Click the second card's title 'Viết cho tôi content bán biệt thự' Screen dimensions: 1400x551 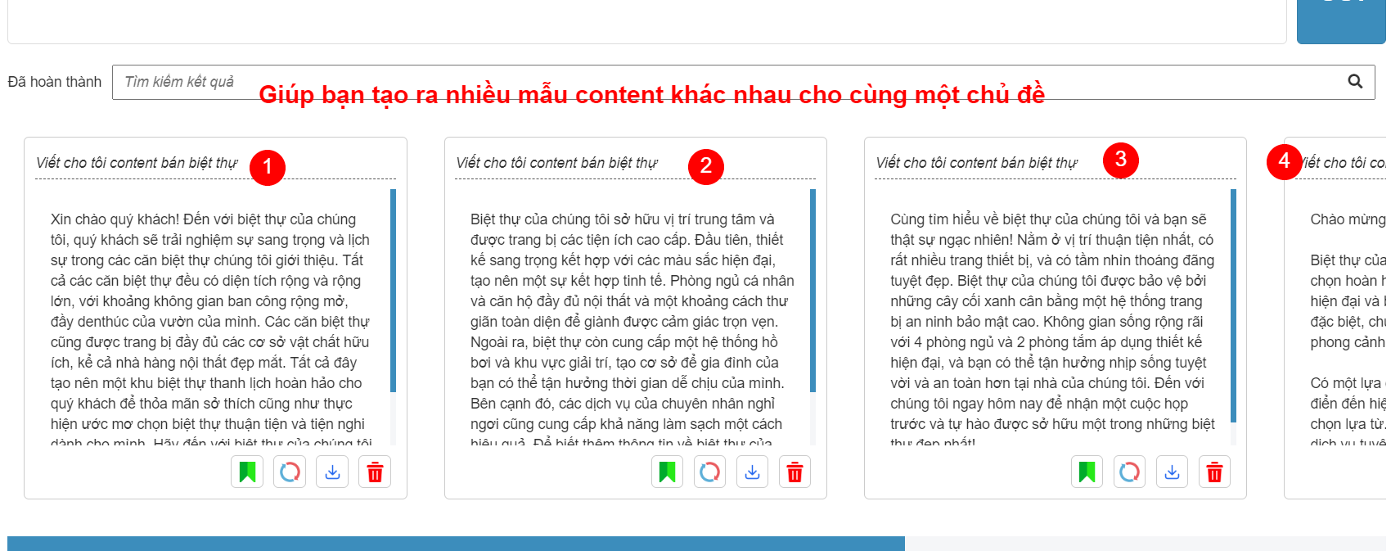pyautogui.click(x=556, y=163)
